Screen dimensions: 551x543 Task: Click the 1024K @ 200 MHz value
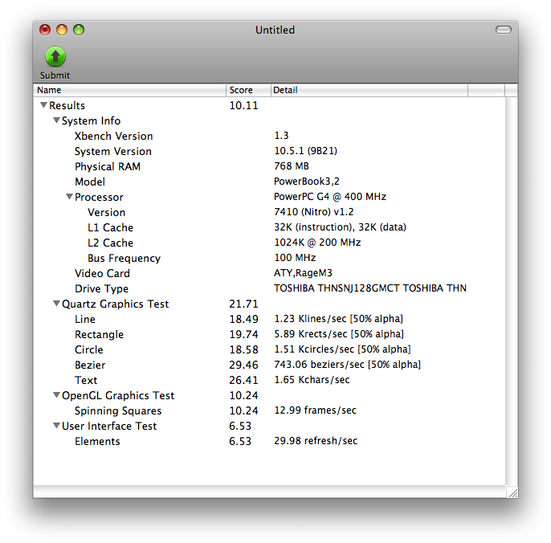point(317,242)
